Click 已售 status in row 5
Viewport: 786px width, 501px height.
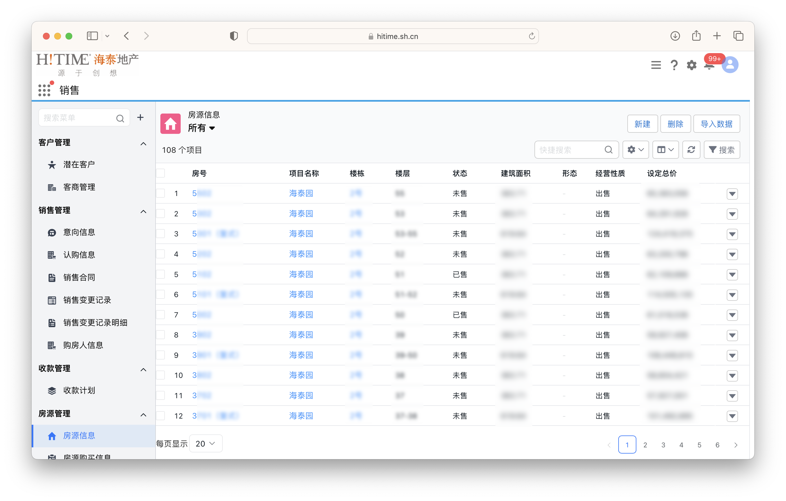[460, 274]
